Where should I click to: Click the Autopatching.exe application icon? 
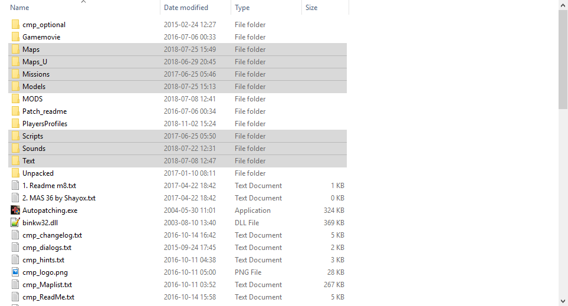[15, 210]
